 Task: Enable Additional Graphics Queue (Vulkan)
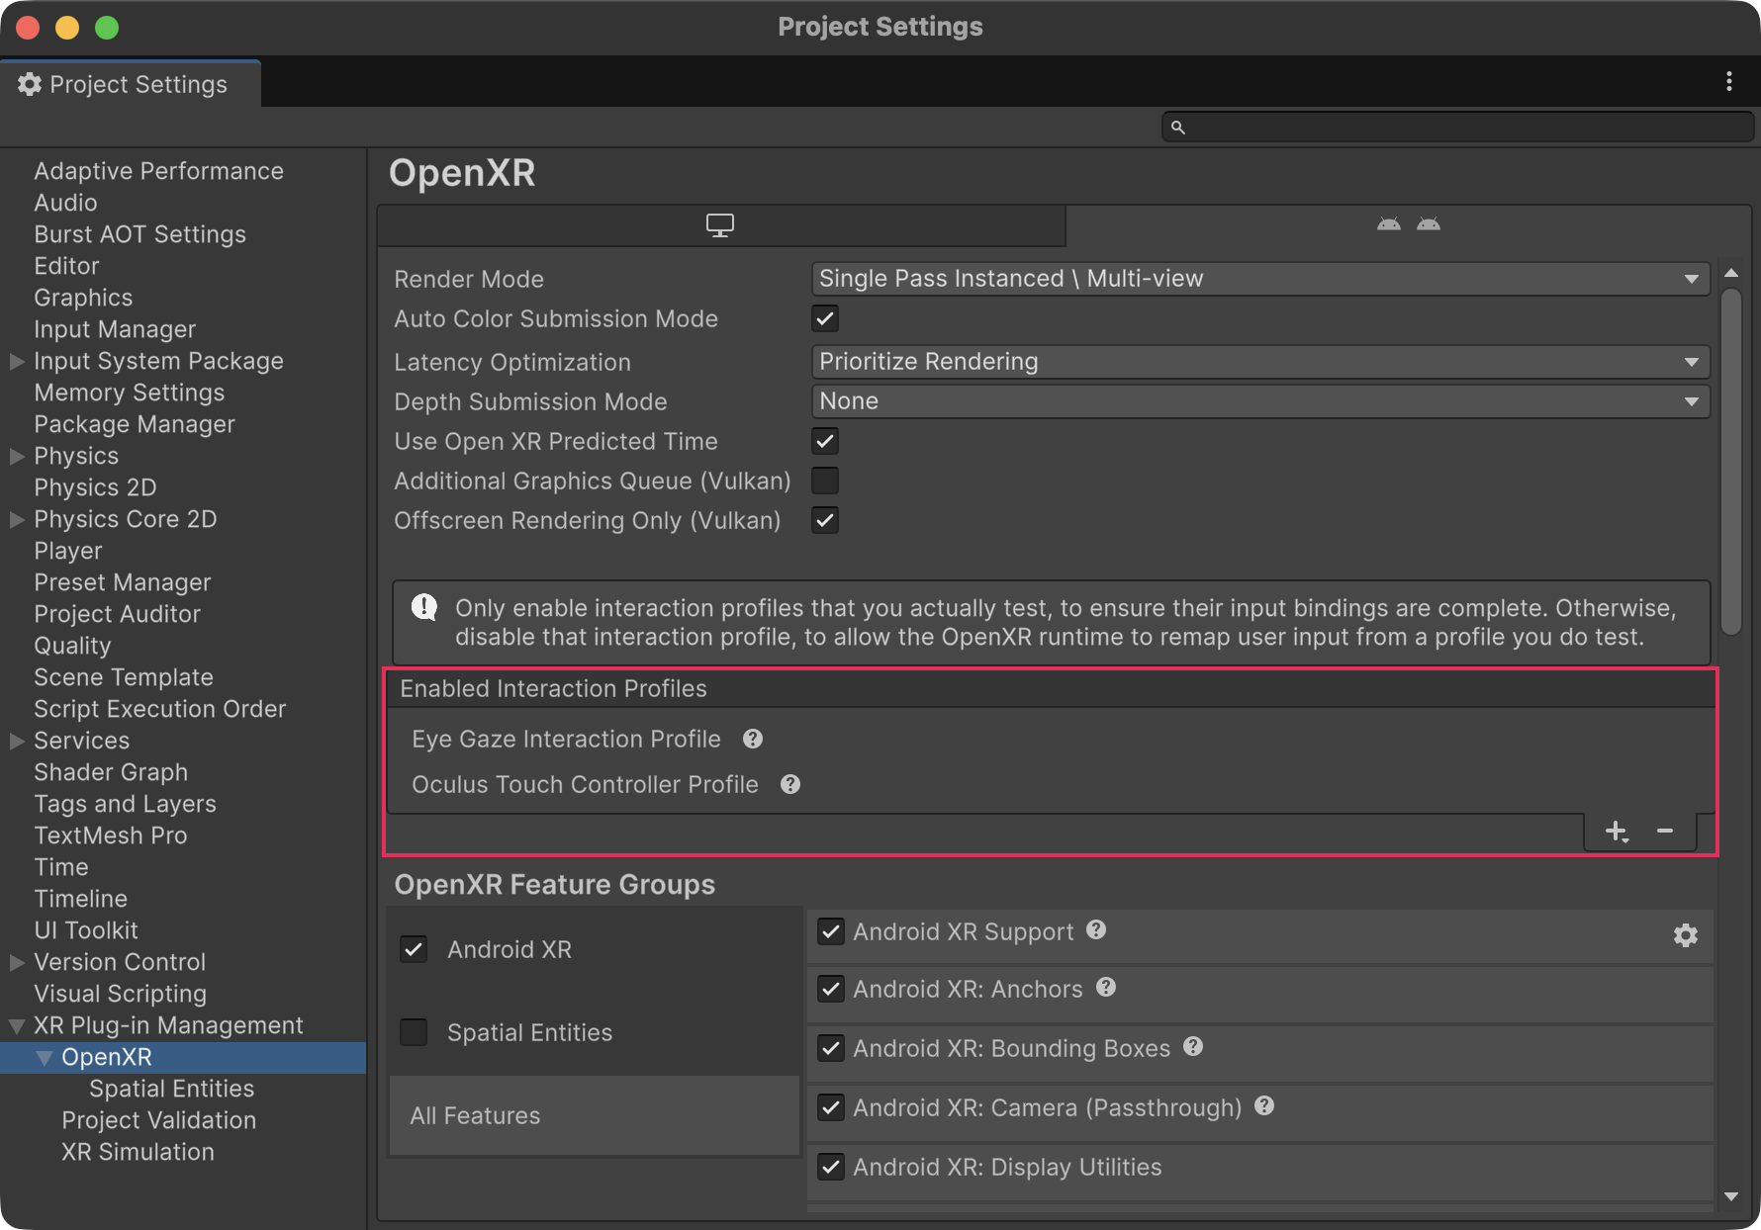pyautogui.click(x=825, y=481)
